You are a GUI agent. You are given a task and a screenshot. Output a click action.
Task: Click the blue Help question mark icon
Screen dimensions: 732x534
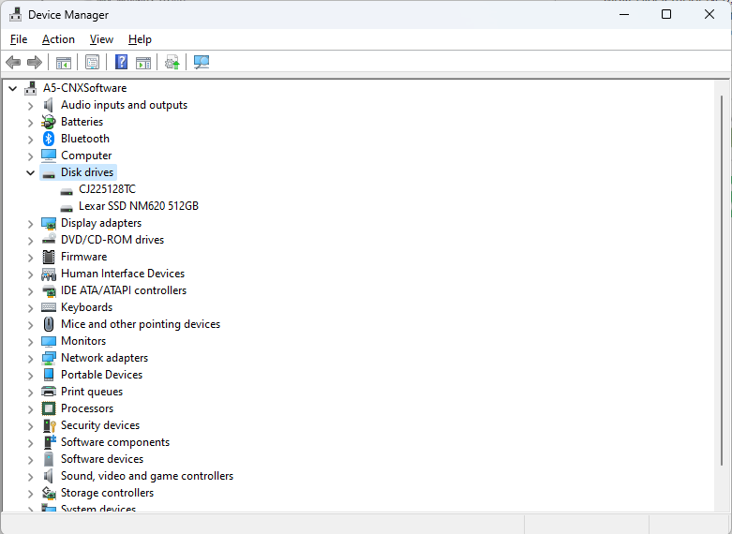(122, 62)
